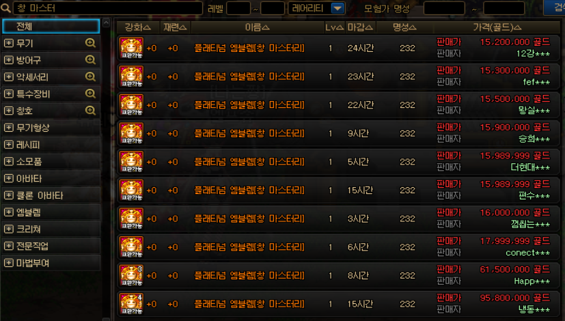This screenshot has height=321, width=565.
Task: Click the minimum 레벨 input field
Action: (x=238, y=8)
